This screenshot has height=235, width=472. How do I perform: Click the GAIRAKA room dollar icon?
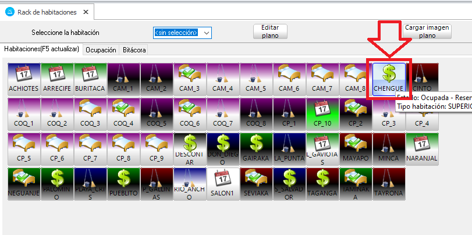click(255, 144)
